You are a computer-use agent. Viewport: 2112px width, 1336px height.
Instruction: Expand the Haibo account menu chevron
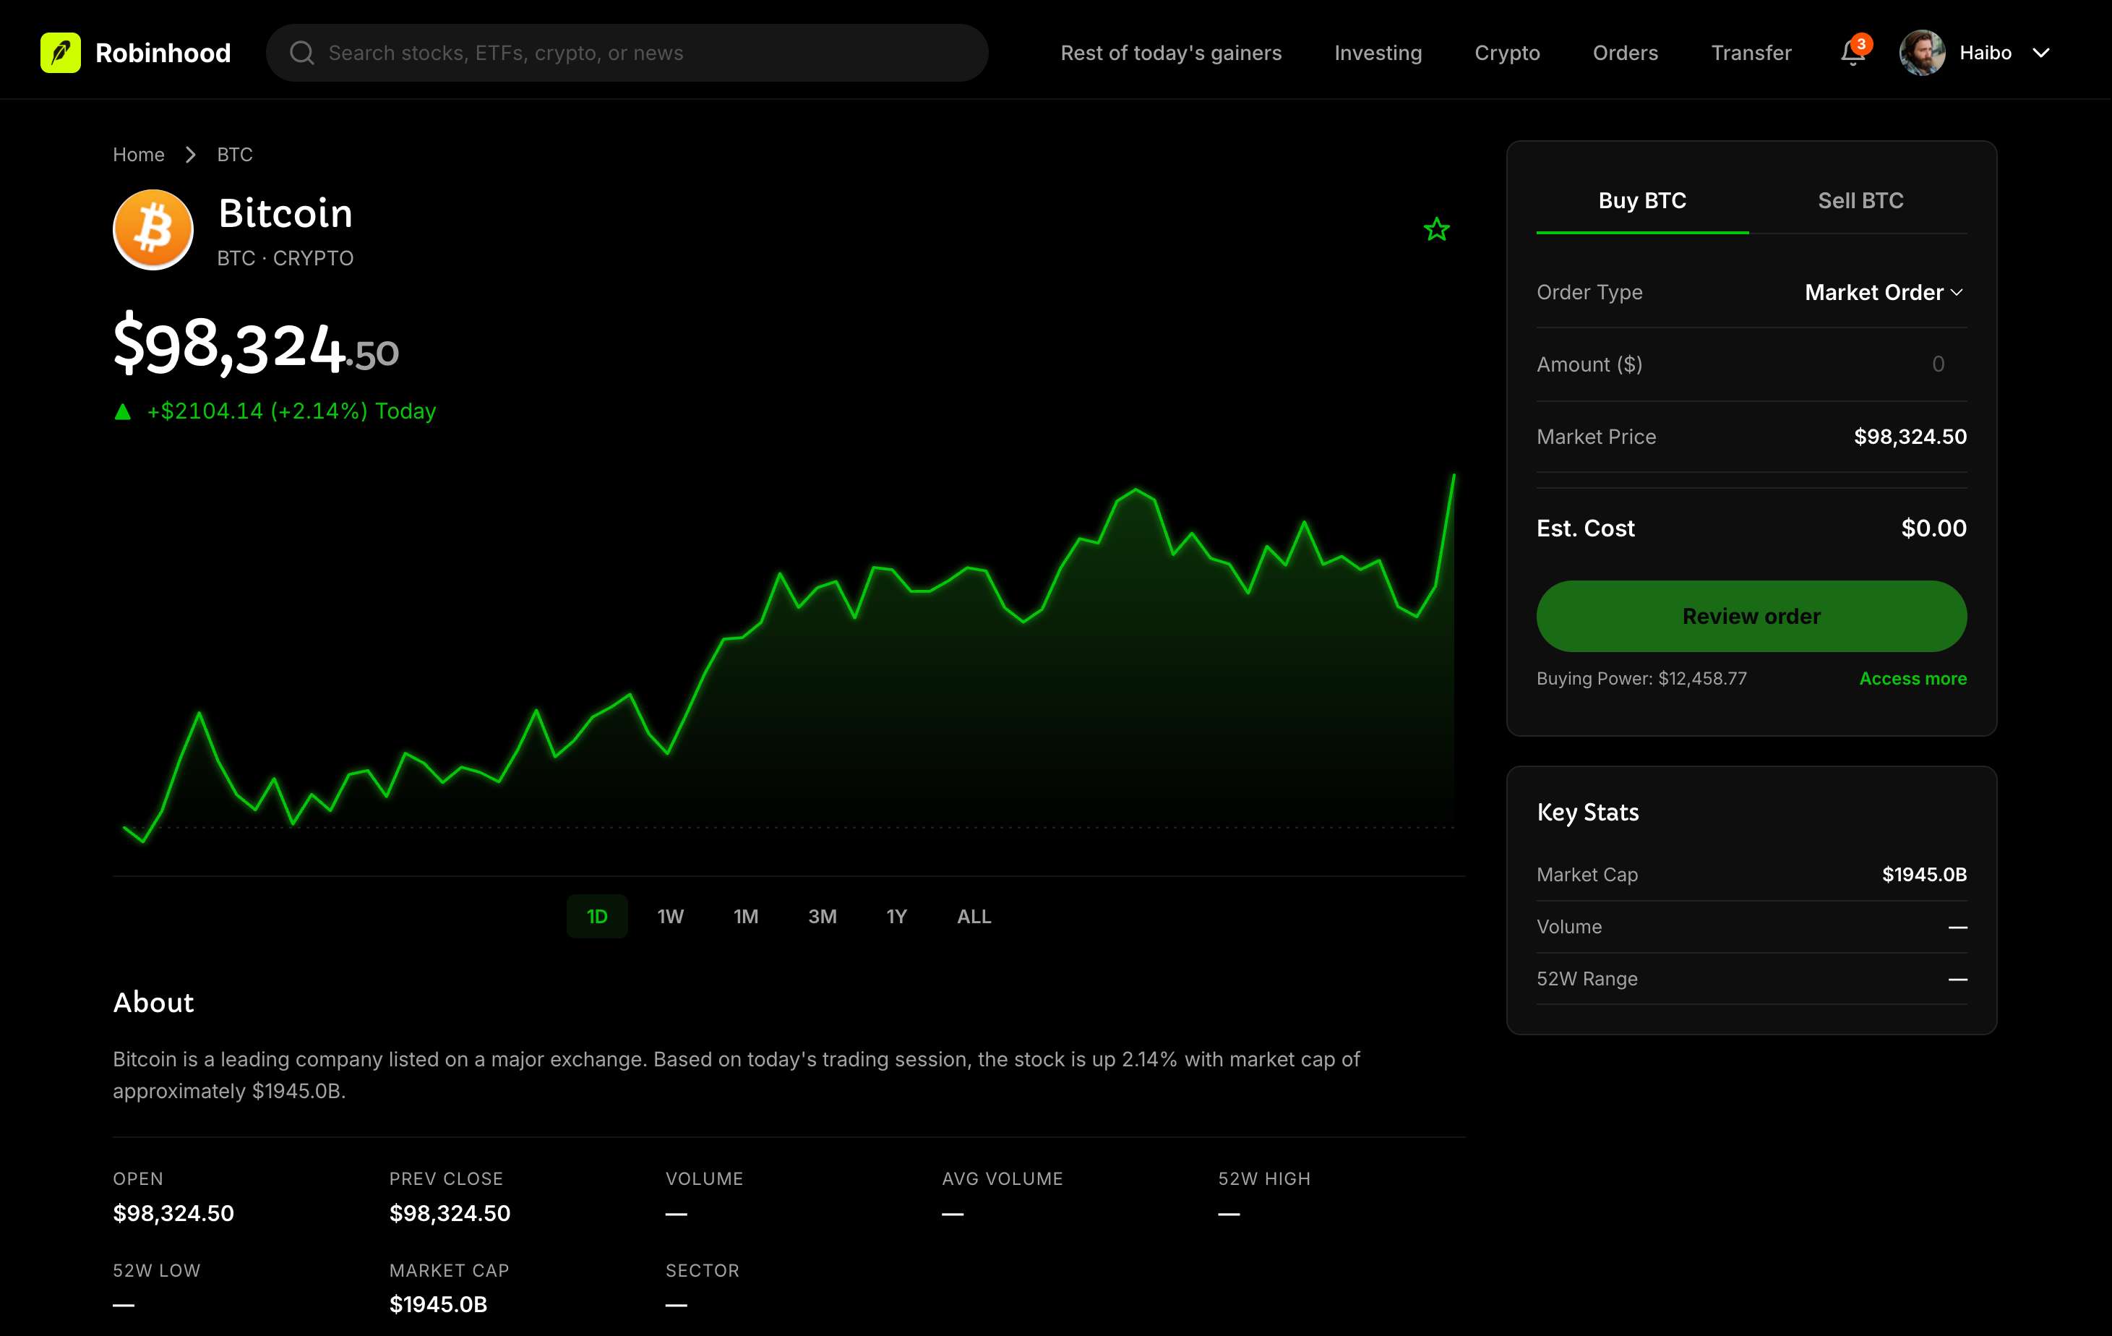pyautogui.click(x=2041, y=53)
